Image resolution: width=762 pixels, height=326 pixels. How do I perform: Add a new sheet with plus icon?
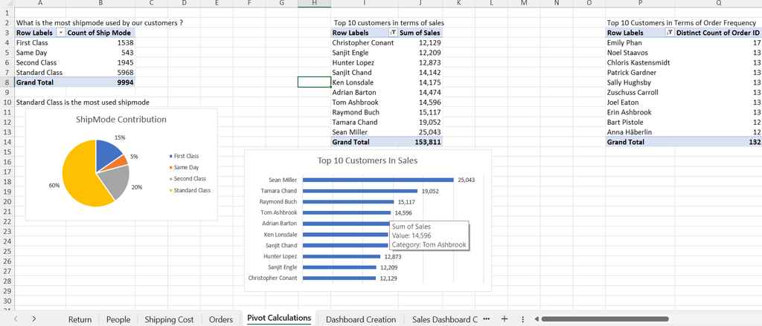coord(504,319)
